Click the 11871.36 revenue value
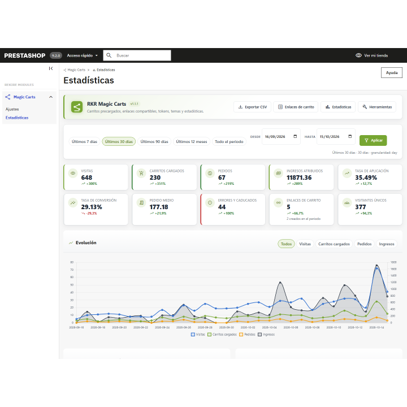The height and width of the screenshot is (407, 407). 299,177
